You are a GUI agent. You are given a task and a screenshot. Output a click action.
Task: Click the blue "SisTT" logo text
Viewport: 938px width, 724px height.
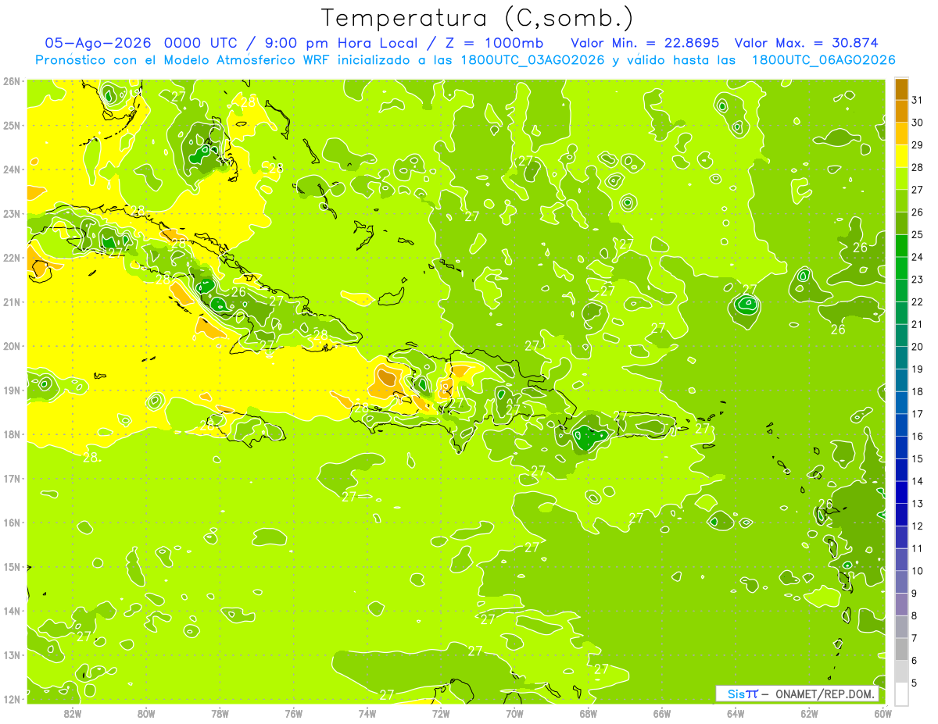point(743,694)
